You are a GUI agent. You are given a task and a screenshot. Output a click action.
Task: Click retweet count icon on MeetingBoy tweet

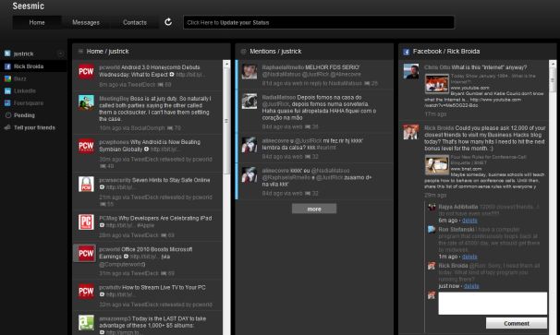170,127
